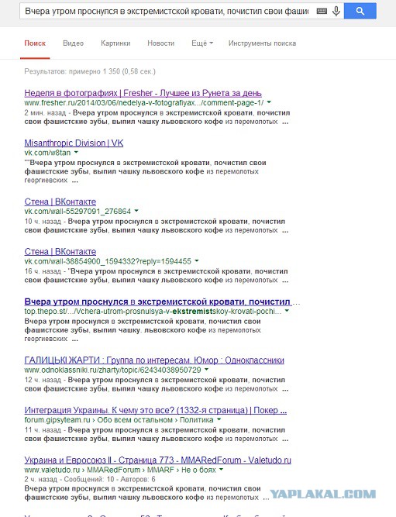This screenshot has height=517, width=396.
Task: Open Инструменты поиска options
Action: [x=262, y=43]
